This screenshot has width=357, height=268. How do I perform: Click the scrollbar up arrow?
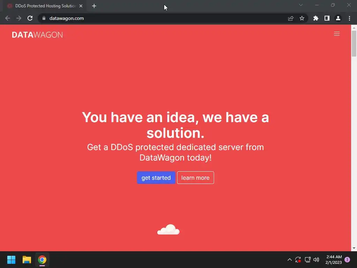tap(354, 28)
